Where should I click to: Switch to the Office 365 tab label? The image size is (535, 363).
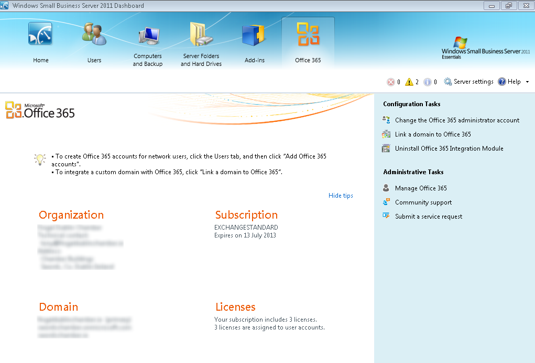pyautogui.click(x=308, y=60)
